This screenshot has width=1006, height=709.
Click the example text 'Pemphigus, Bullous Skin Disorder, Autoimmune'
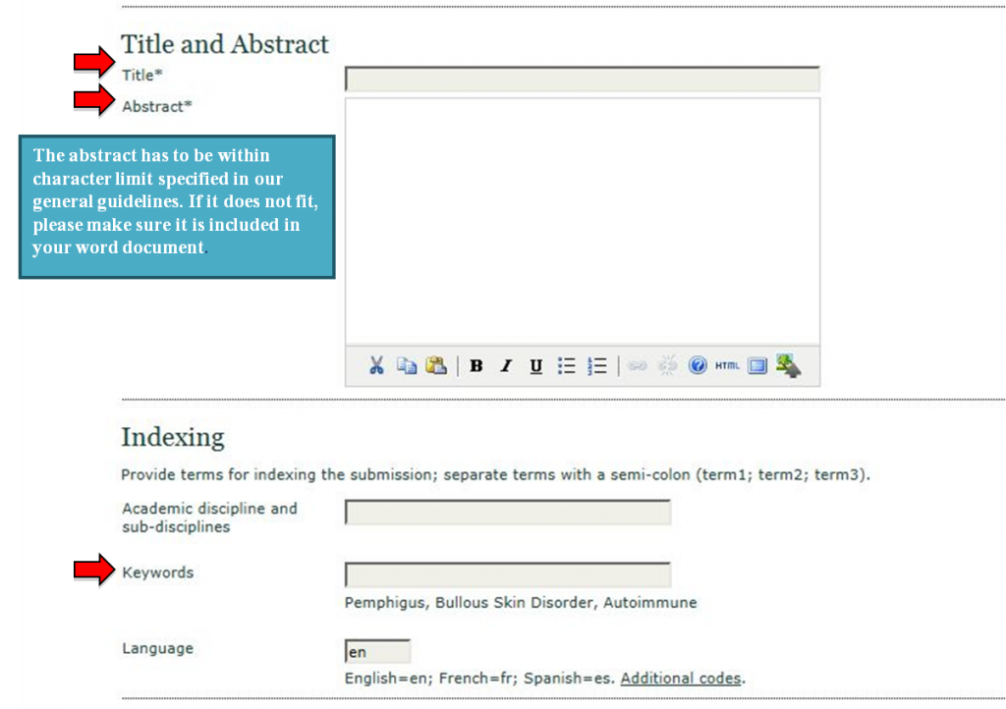coord(521,603)
